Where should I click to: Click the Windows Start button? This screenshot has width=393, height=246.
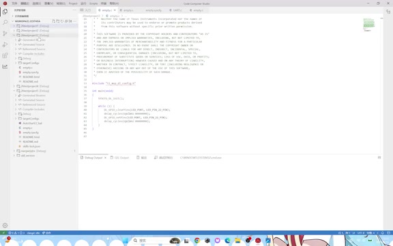[126, 241]
